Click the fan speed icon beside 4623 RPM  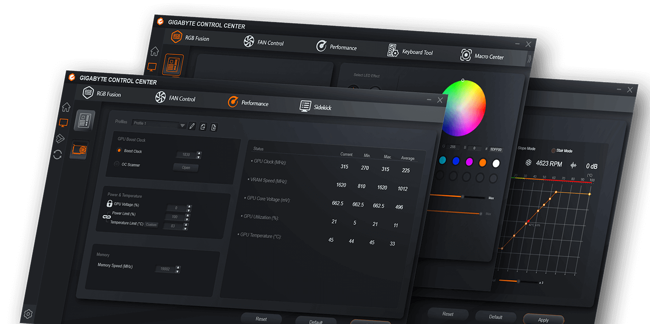(x=529, y=163)
